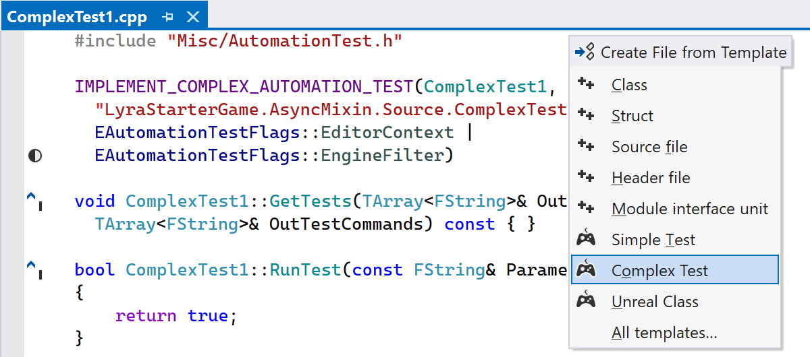Click the Create File from Template header
This screenshot has height=357, width=810.
coord(693,53)
